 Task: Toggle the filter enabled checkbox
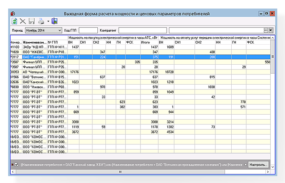tap(17, 165)
